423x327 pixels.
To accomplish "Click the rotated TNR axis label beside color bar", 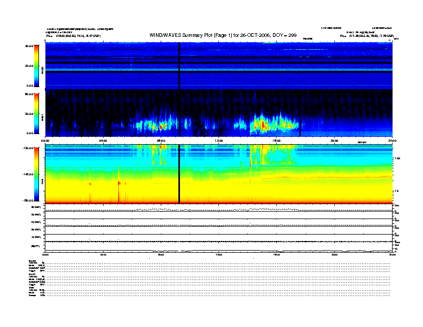I will pyautogui.click(x=42, y=183).
